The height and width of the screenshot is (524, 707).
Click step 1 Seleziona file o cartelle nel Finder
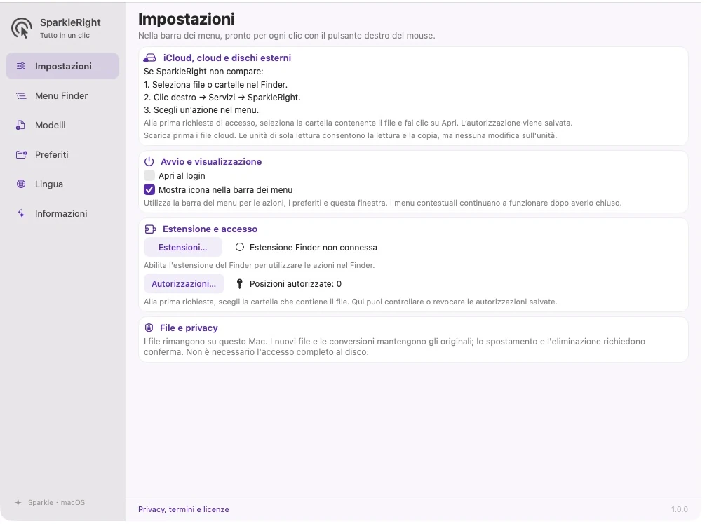click(215, 84)
